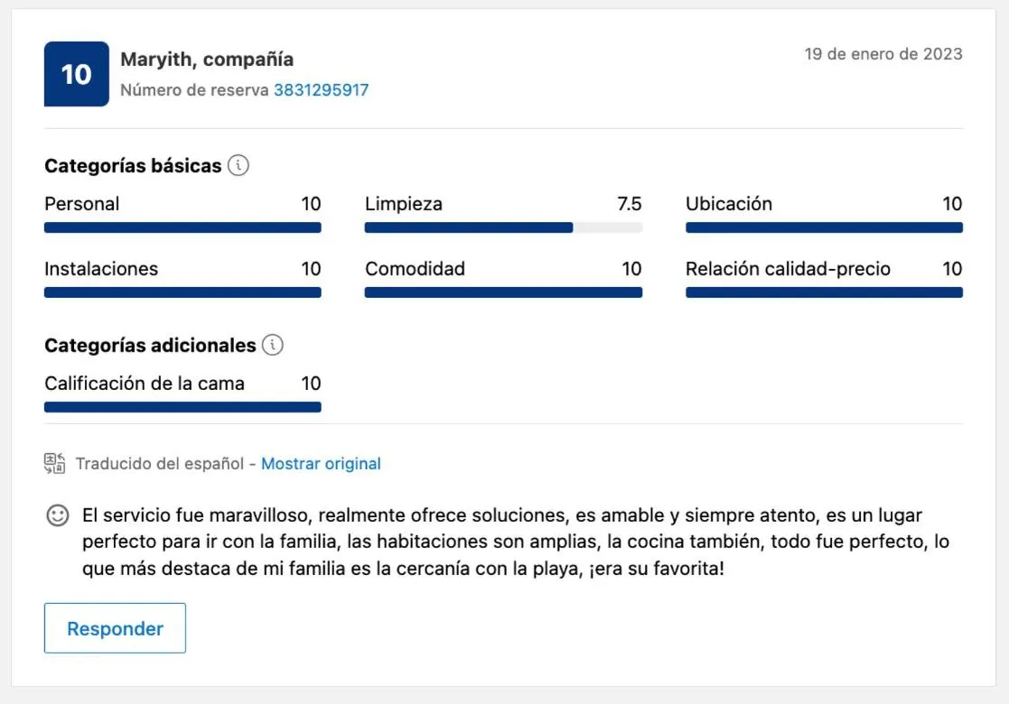This screenshot has width=1009, height=704.
Task: Click the Limpieza rating bar
Action: click(x=503, y=227)
